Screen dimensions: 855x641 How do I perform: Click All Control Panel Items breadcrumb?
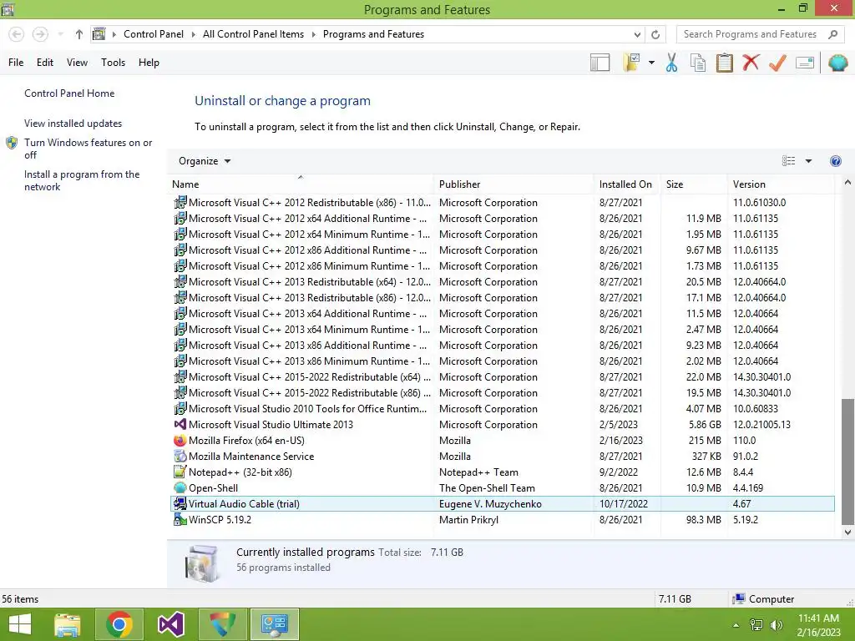tap(253, 34)
